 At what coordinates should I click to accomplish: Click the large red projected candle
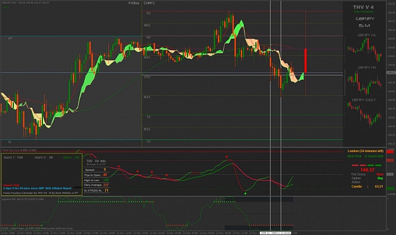coord(305,61)
